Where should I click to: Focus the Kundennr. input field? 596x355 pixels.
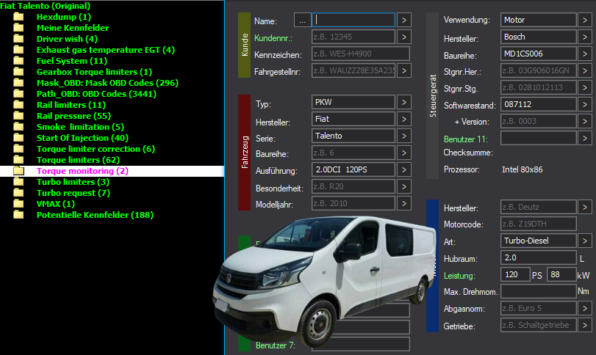pyautogui.click(x=353, y=37)
